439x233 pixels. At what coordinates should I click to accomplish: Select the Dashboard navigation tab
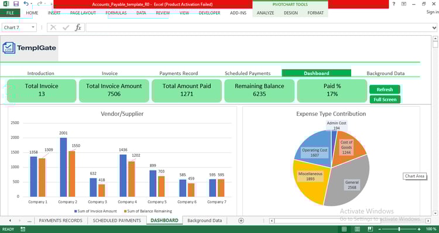(316, 73)
